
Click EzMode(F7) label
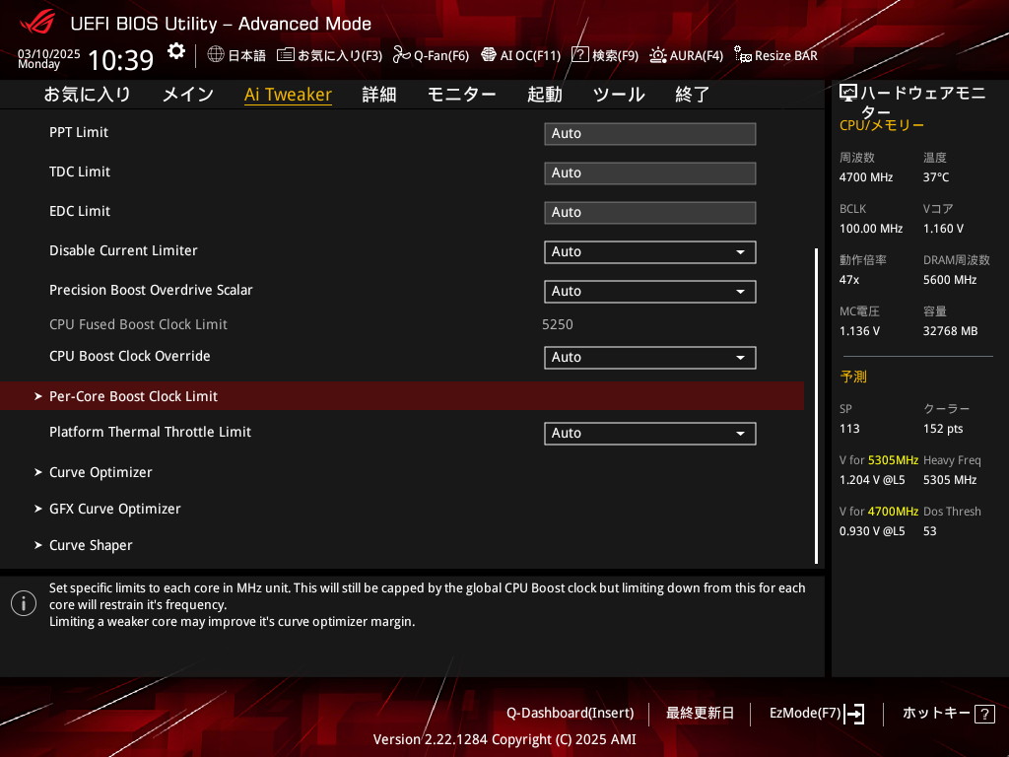(805, 714)
